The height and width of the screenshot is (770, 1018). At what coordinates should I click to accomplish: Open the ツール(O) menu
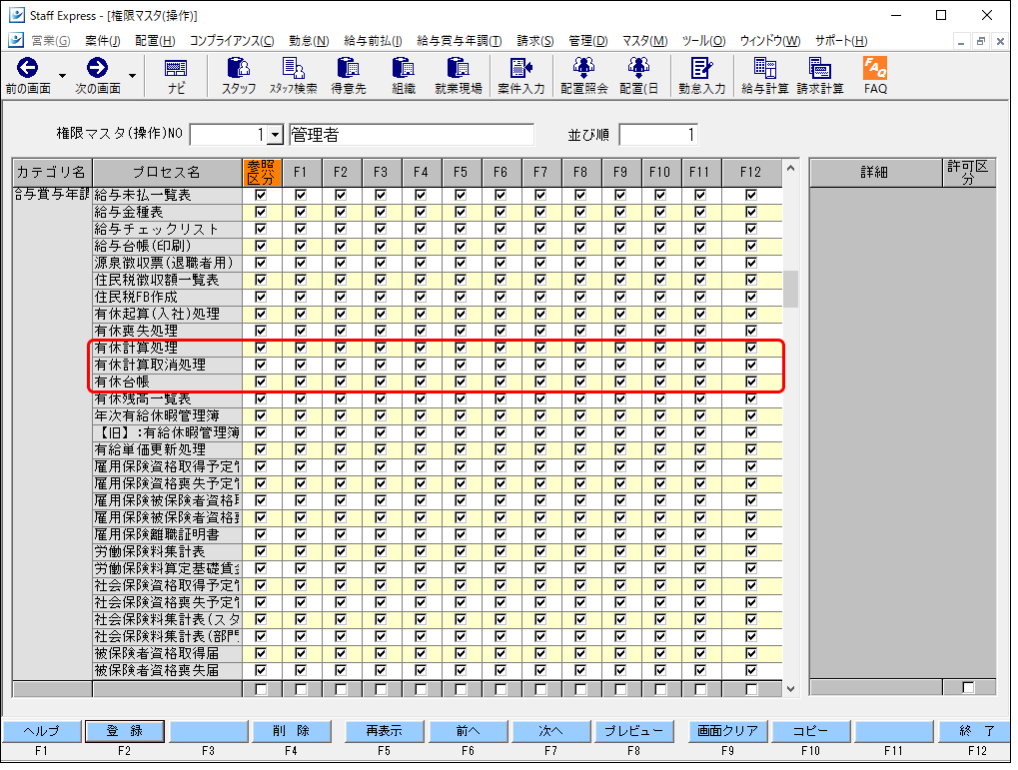[703, 41]
